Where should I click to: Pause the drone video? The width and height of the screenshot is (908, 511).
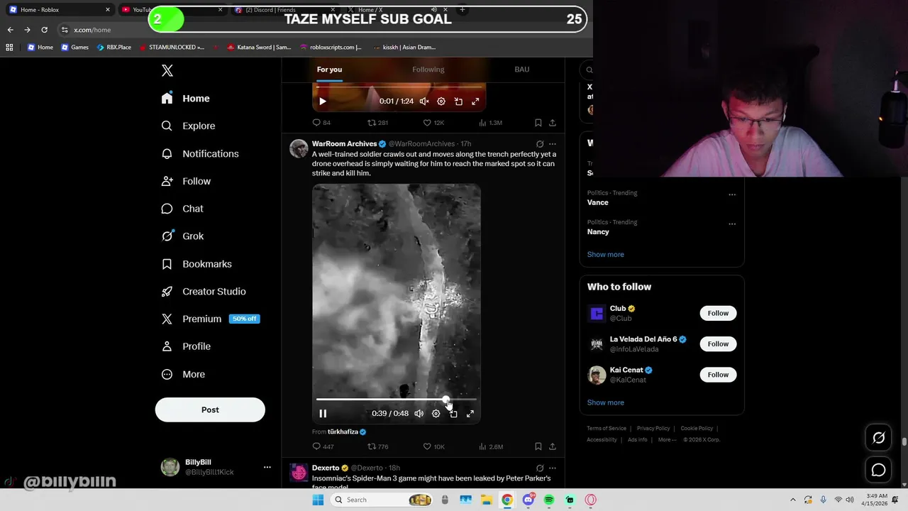[x=323, y=414]
